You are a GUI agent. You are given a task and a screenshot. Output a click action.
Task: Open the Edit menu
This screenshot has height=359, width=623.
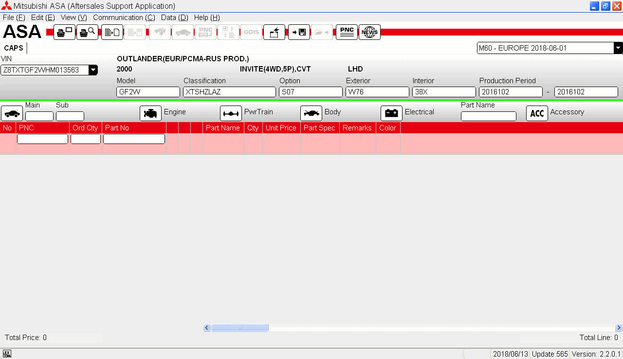point(43,18)
